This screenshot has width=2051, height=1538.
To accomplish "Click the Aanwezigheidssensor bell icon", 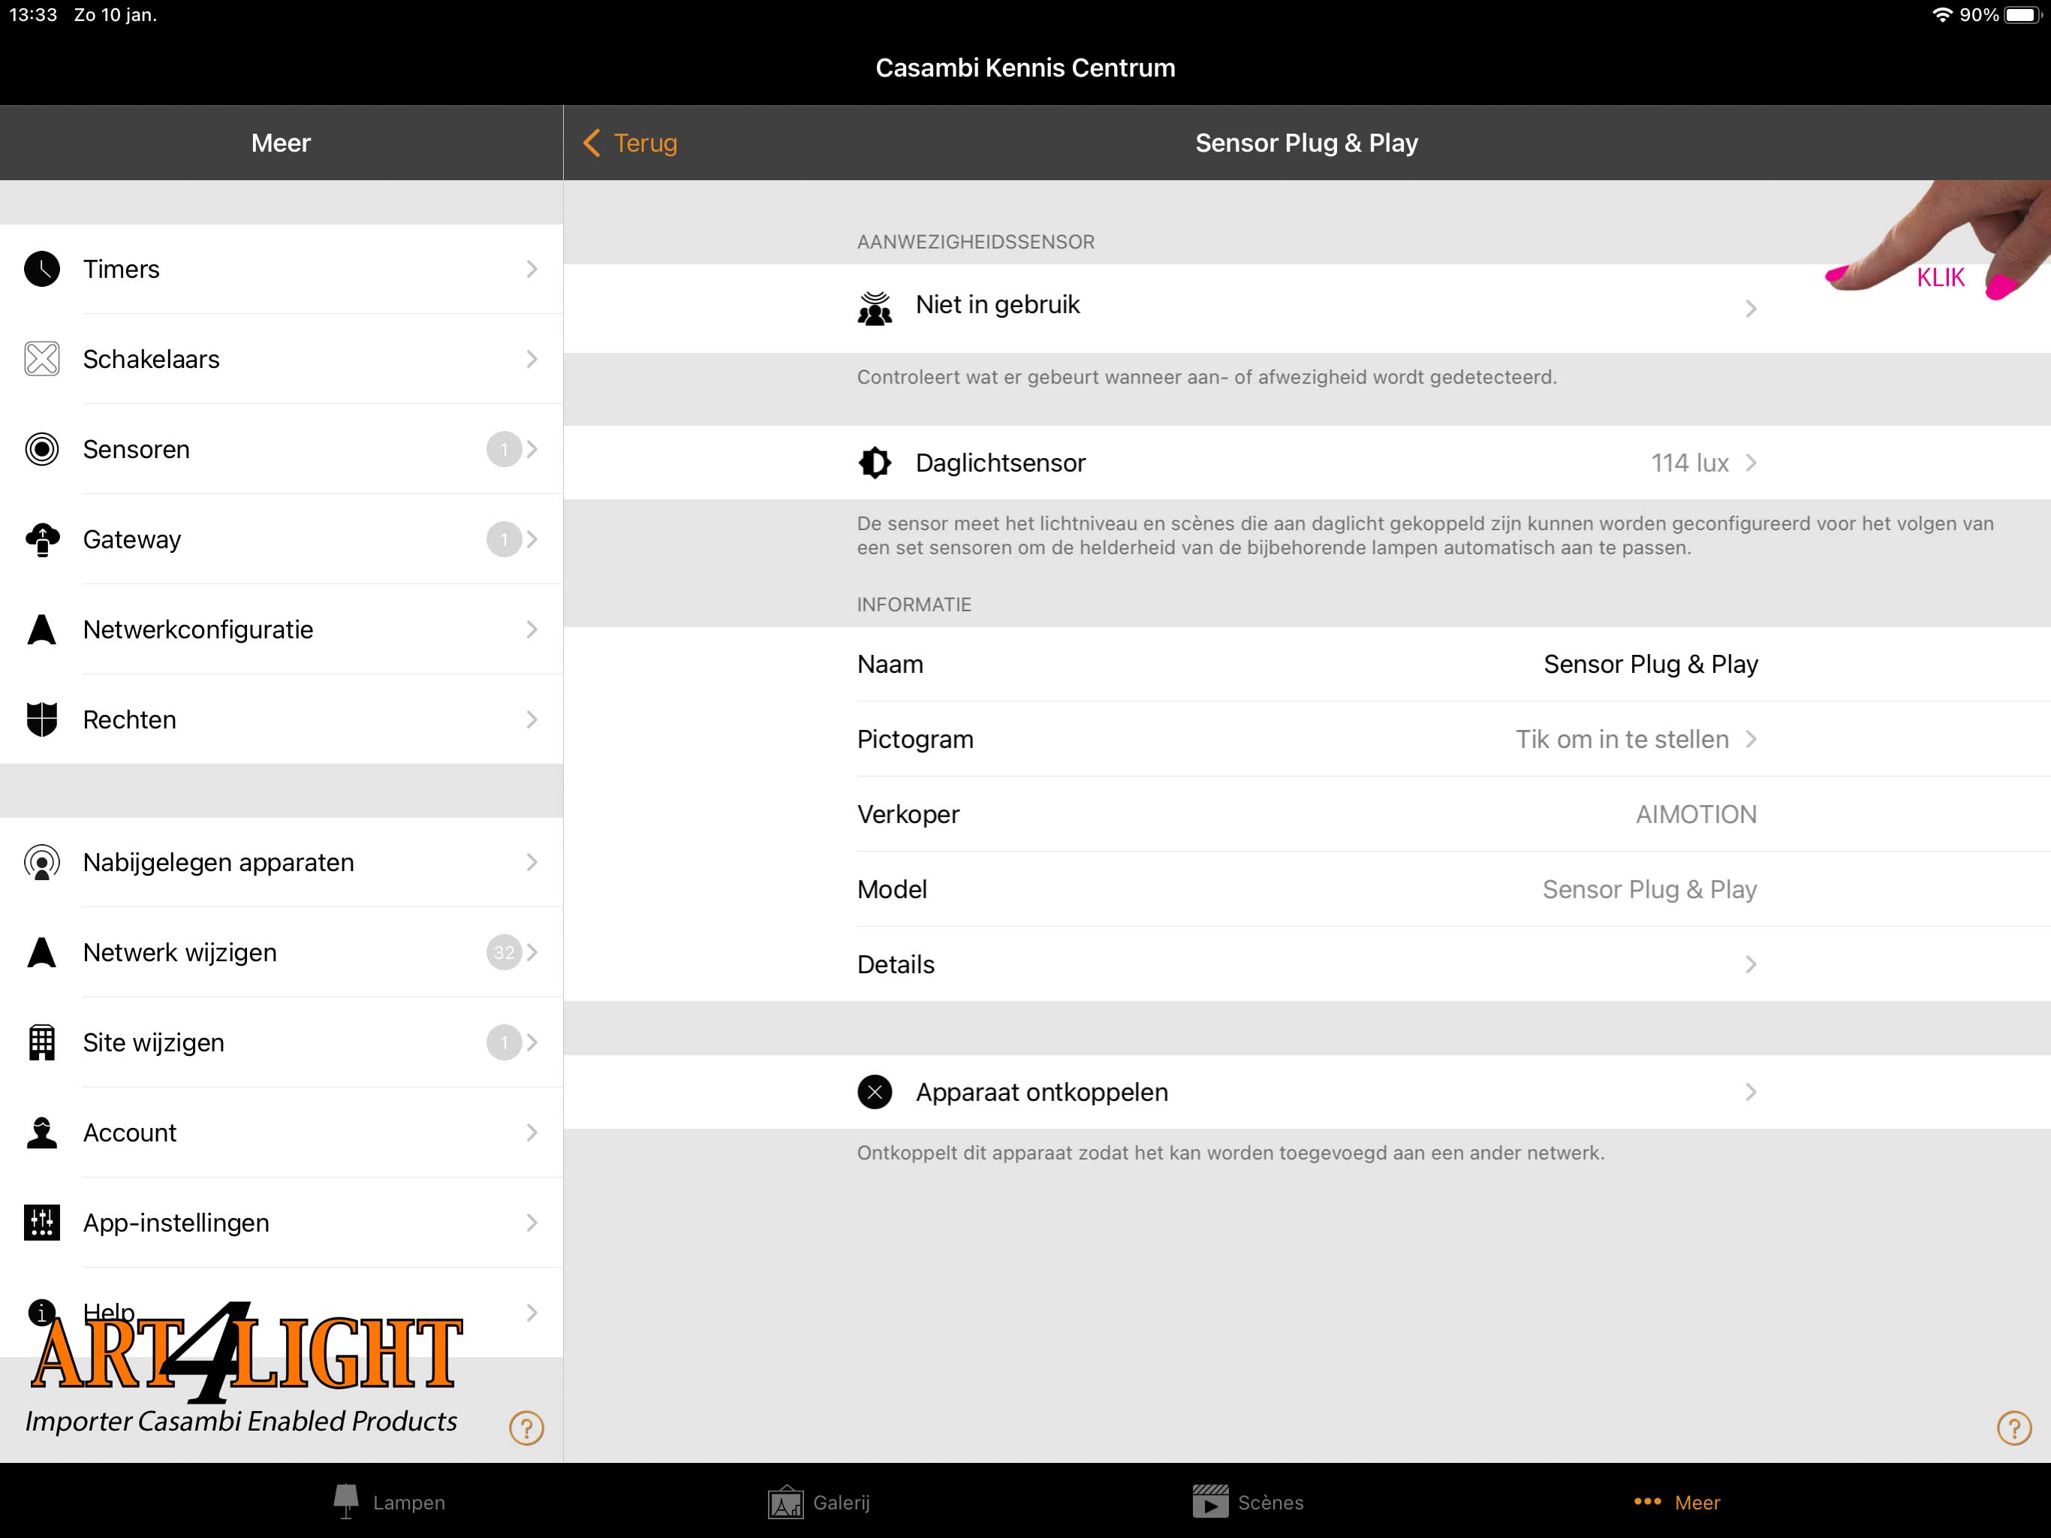I will [x=877, y=306].
